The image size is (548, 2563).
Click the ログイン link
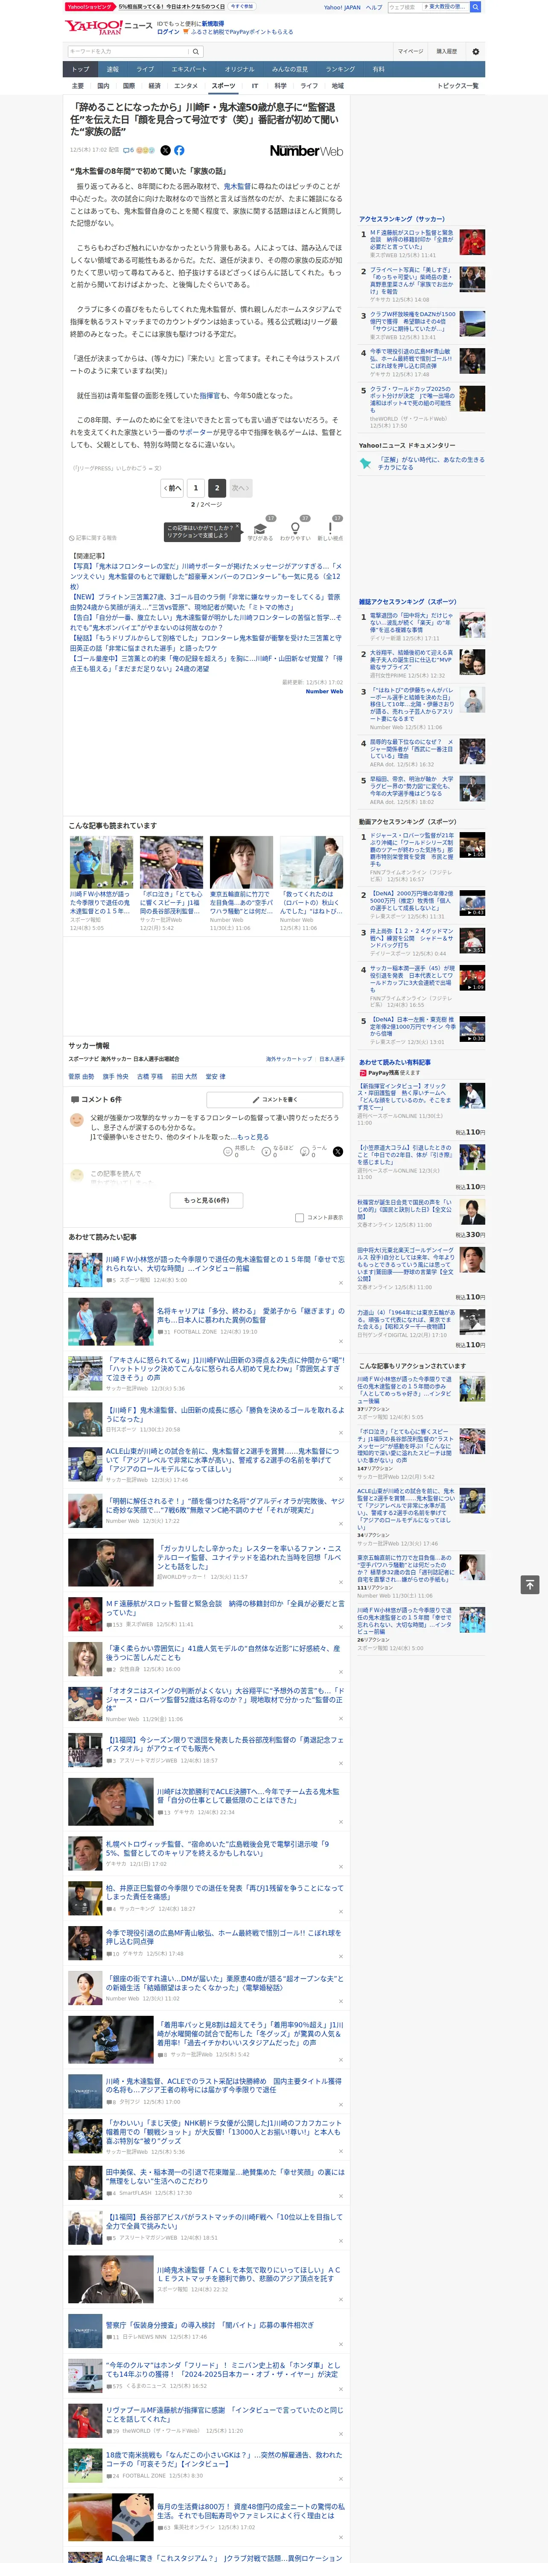coord(168,32)
